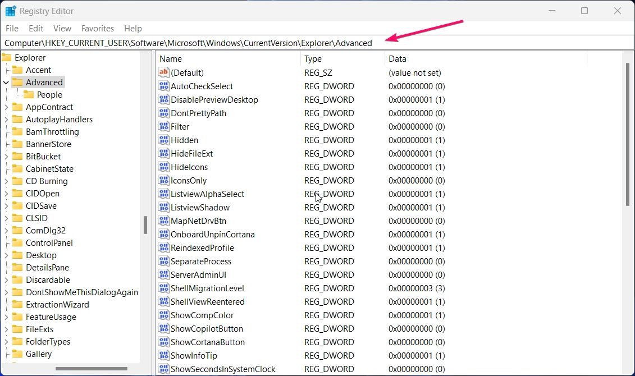Screen dimensions: 635x376
Task: Click the DWORD icon beside SeparateProcess
Action: pyautogui.click(x=163, y=260)
